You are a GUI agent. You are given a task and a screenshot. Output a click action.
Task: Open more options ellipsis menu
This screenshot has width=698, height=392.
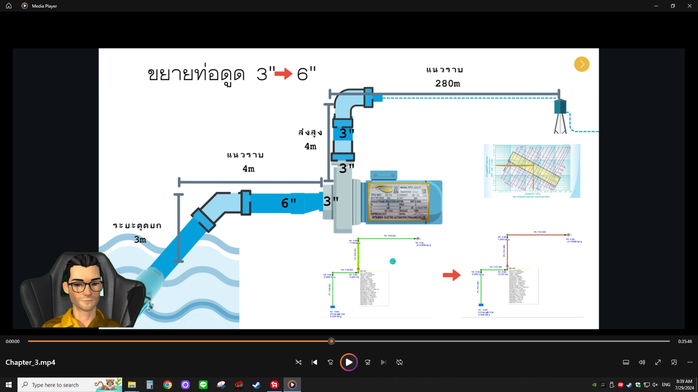690,362
